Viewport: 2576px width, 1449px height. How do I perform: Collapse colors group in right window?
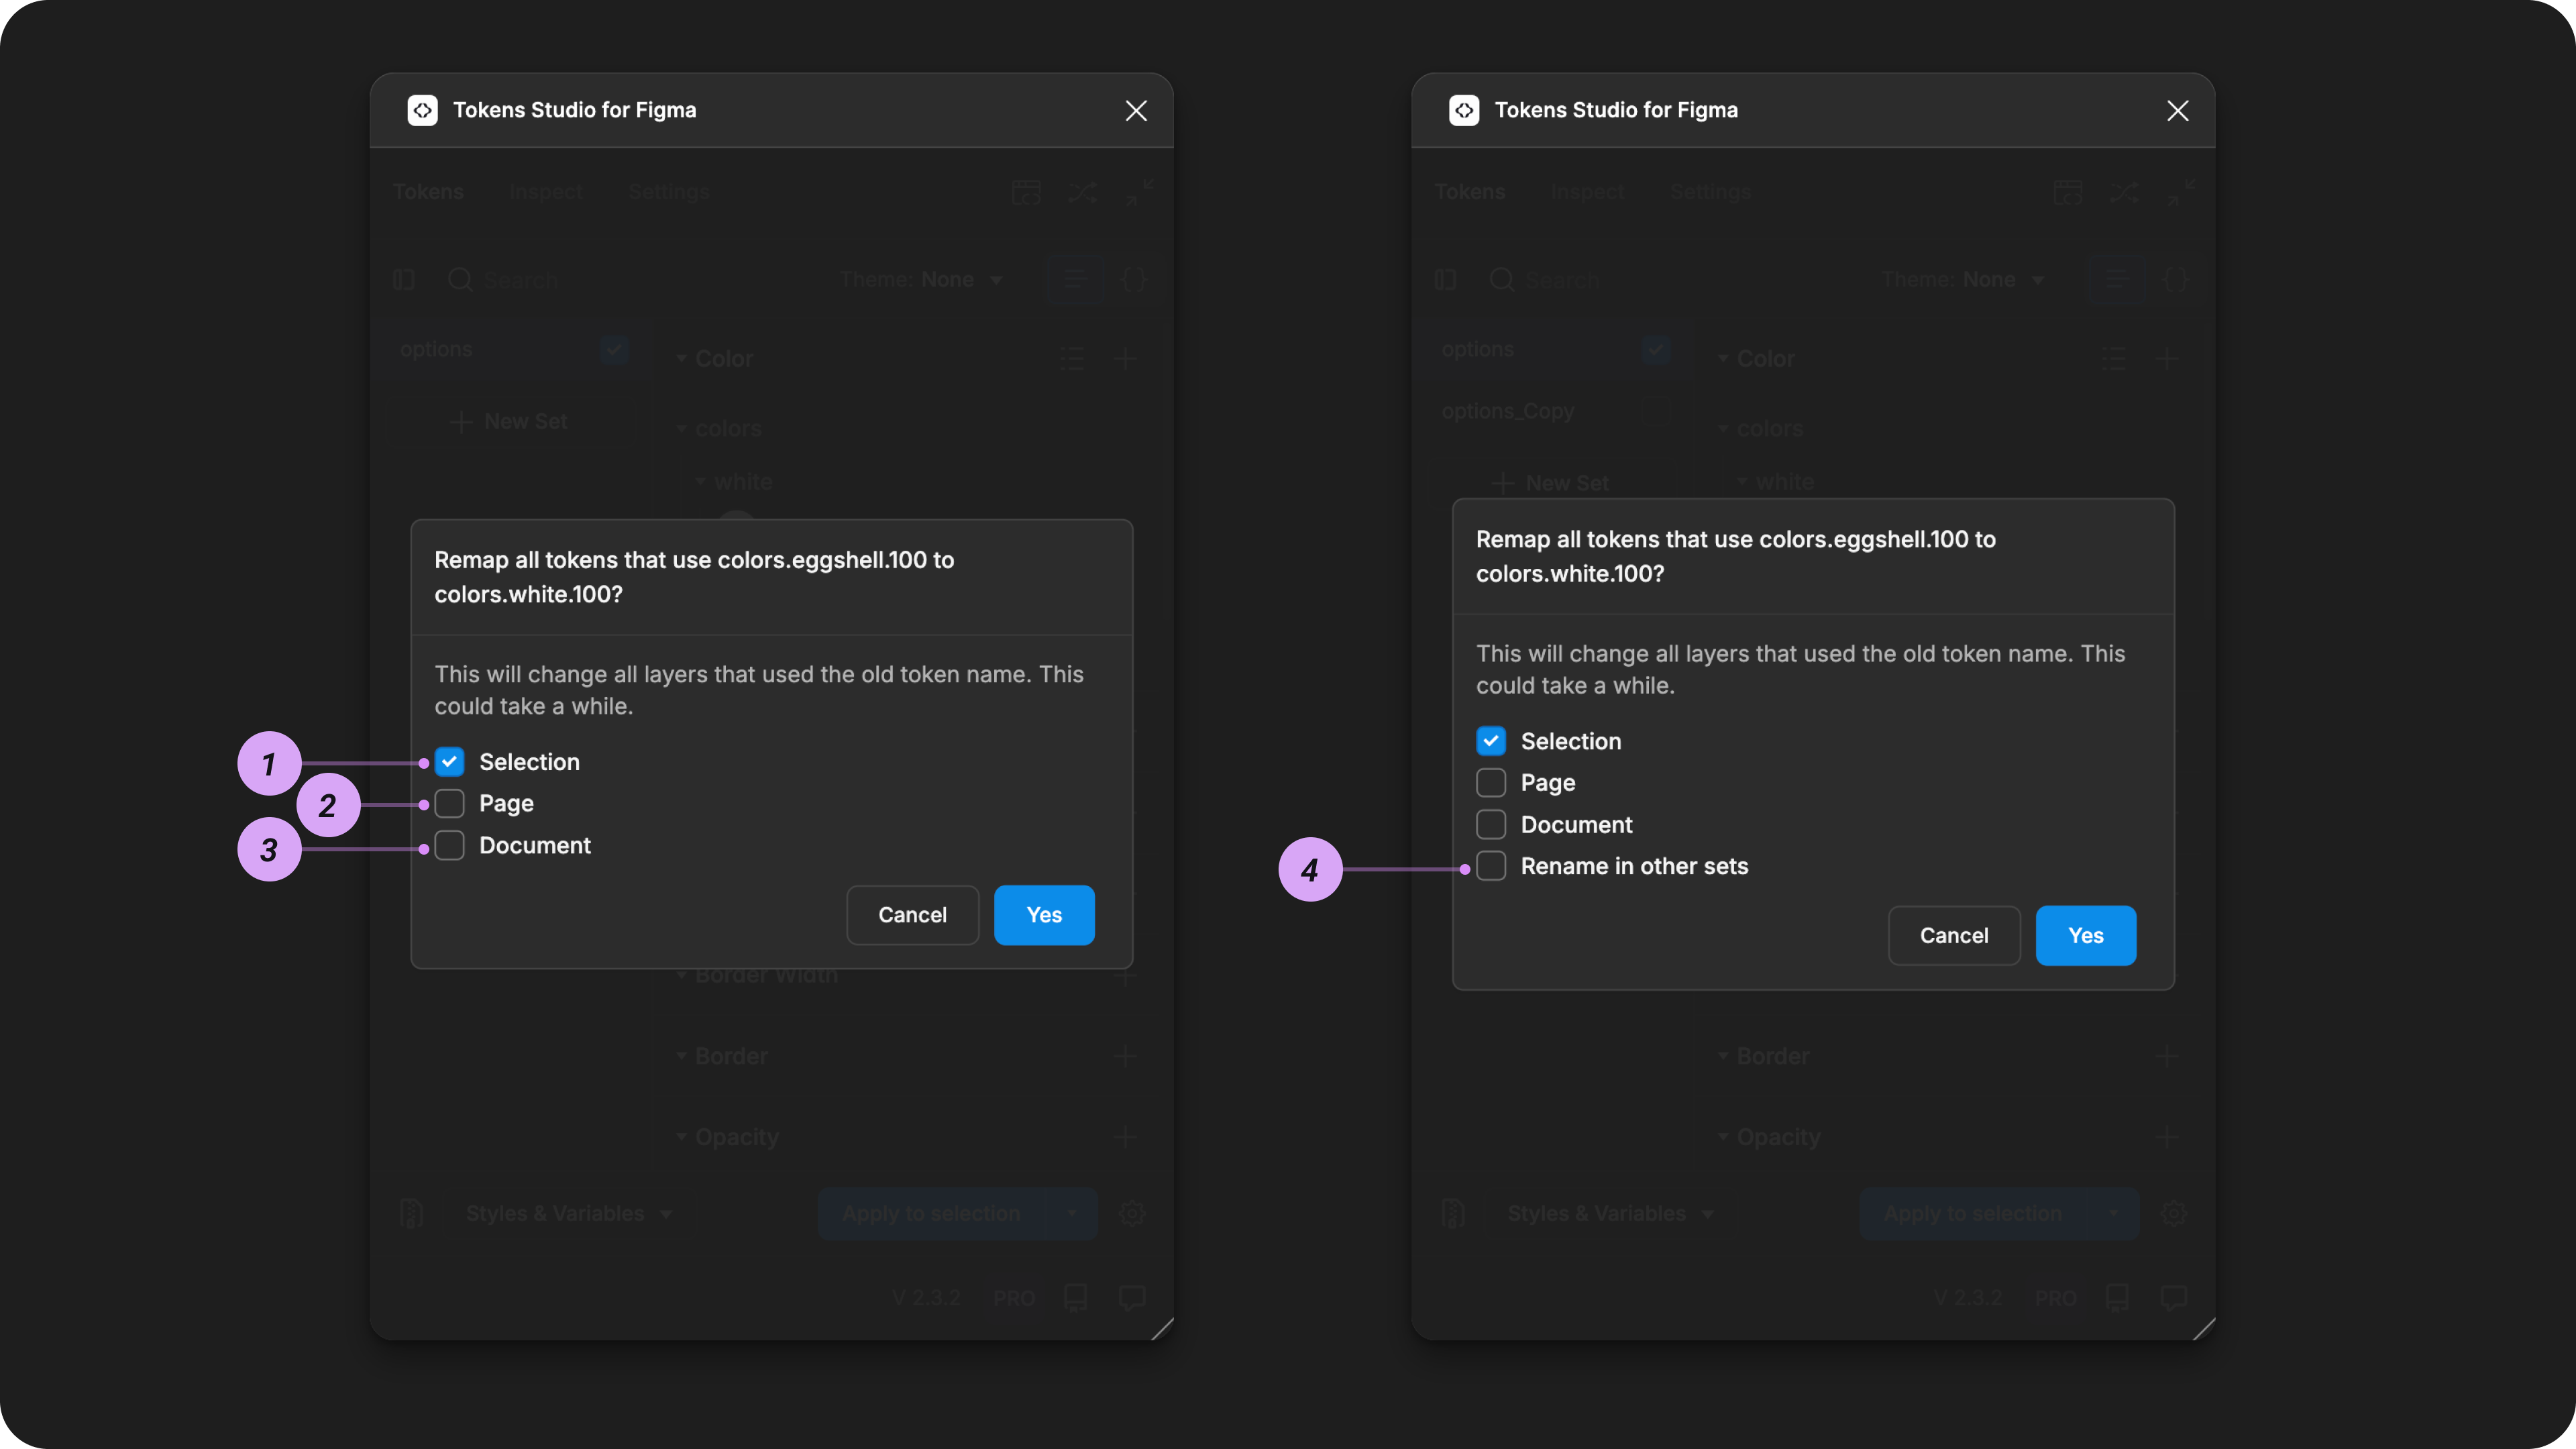click(1760, 429)
